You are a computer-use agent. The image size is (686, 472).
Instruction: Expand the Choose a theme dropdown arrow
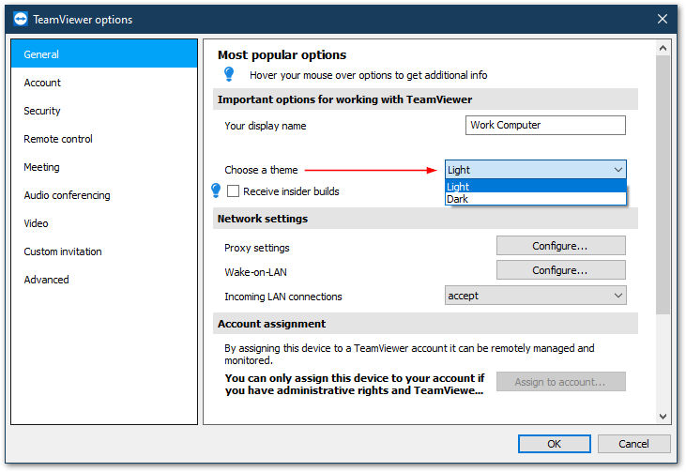[x=617, y=170]
